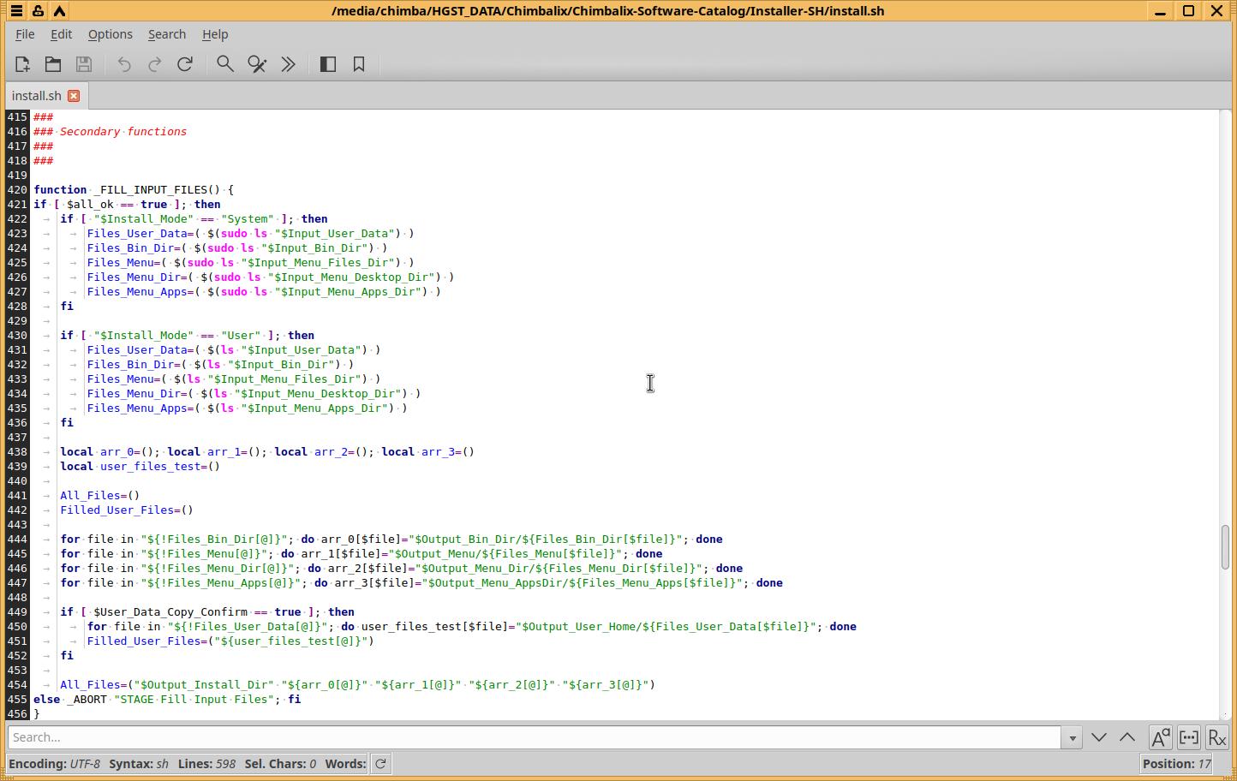Screen dimensions: 1237x781
Task: Shade the window using the up-arrow button
Action: 59,11
